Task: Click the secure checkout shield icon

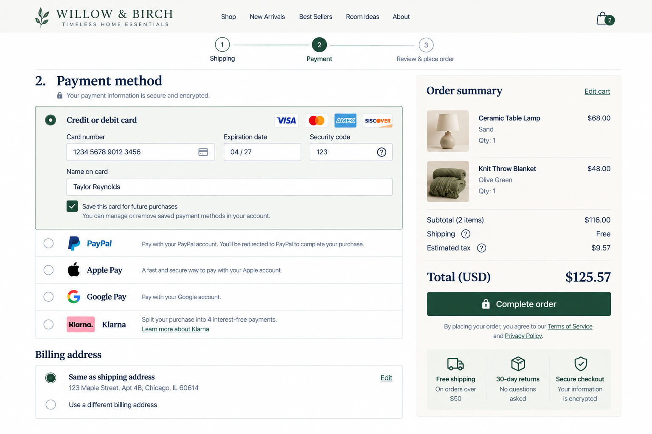Action: tap(580, 364)
